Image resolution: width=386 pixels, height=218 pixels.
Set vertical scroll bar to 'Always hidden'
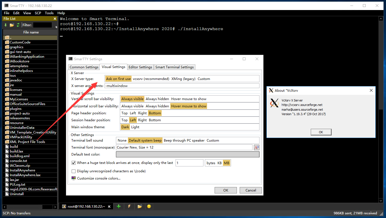click(157, 99)
